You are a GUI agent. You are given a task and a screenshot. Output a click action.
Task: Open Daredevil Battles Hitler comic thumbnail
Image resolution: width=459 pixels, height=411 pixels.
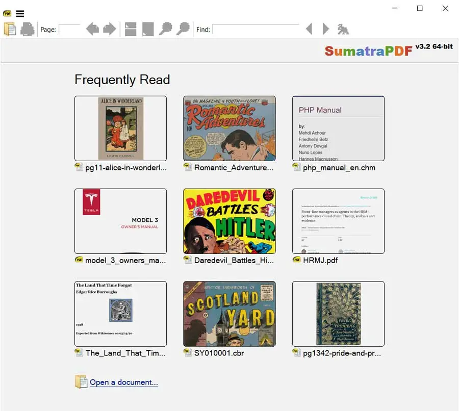point(229,221)
